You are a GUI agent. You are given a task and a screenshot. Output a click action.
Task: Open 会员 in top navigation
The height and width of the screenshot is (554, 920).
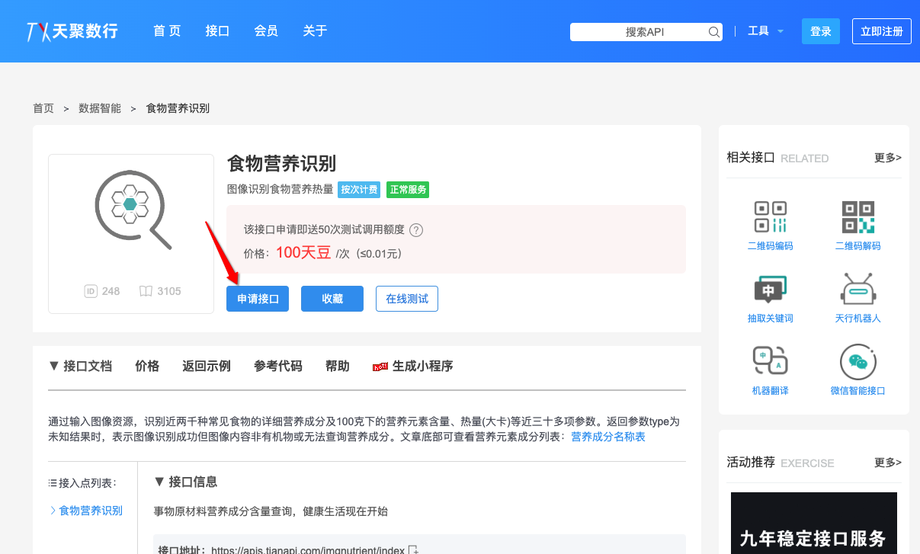pyautogui.click(x=266, y=31)
